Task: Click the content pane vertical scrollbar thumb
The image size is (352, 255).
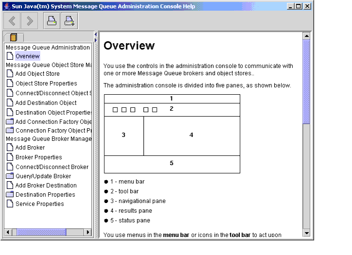Action: pos(306,82)
